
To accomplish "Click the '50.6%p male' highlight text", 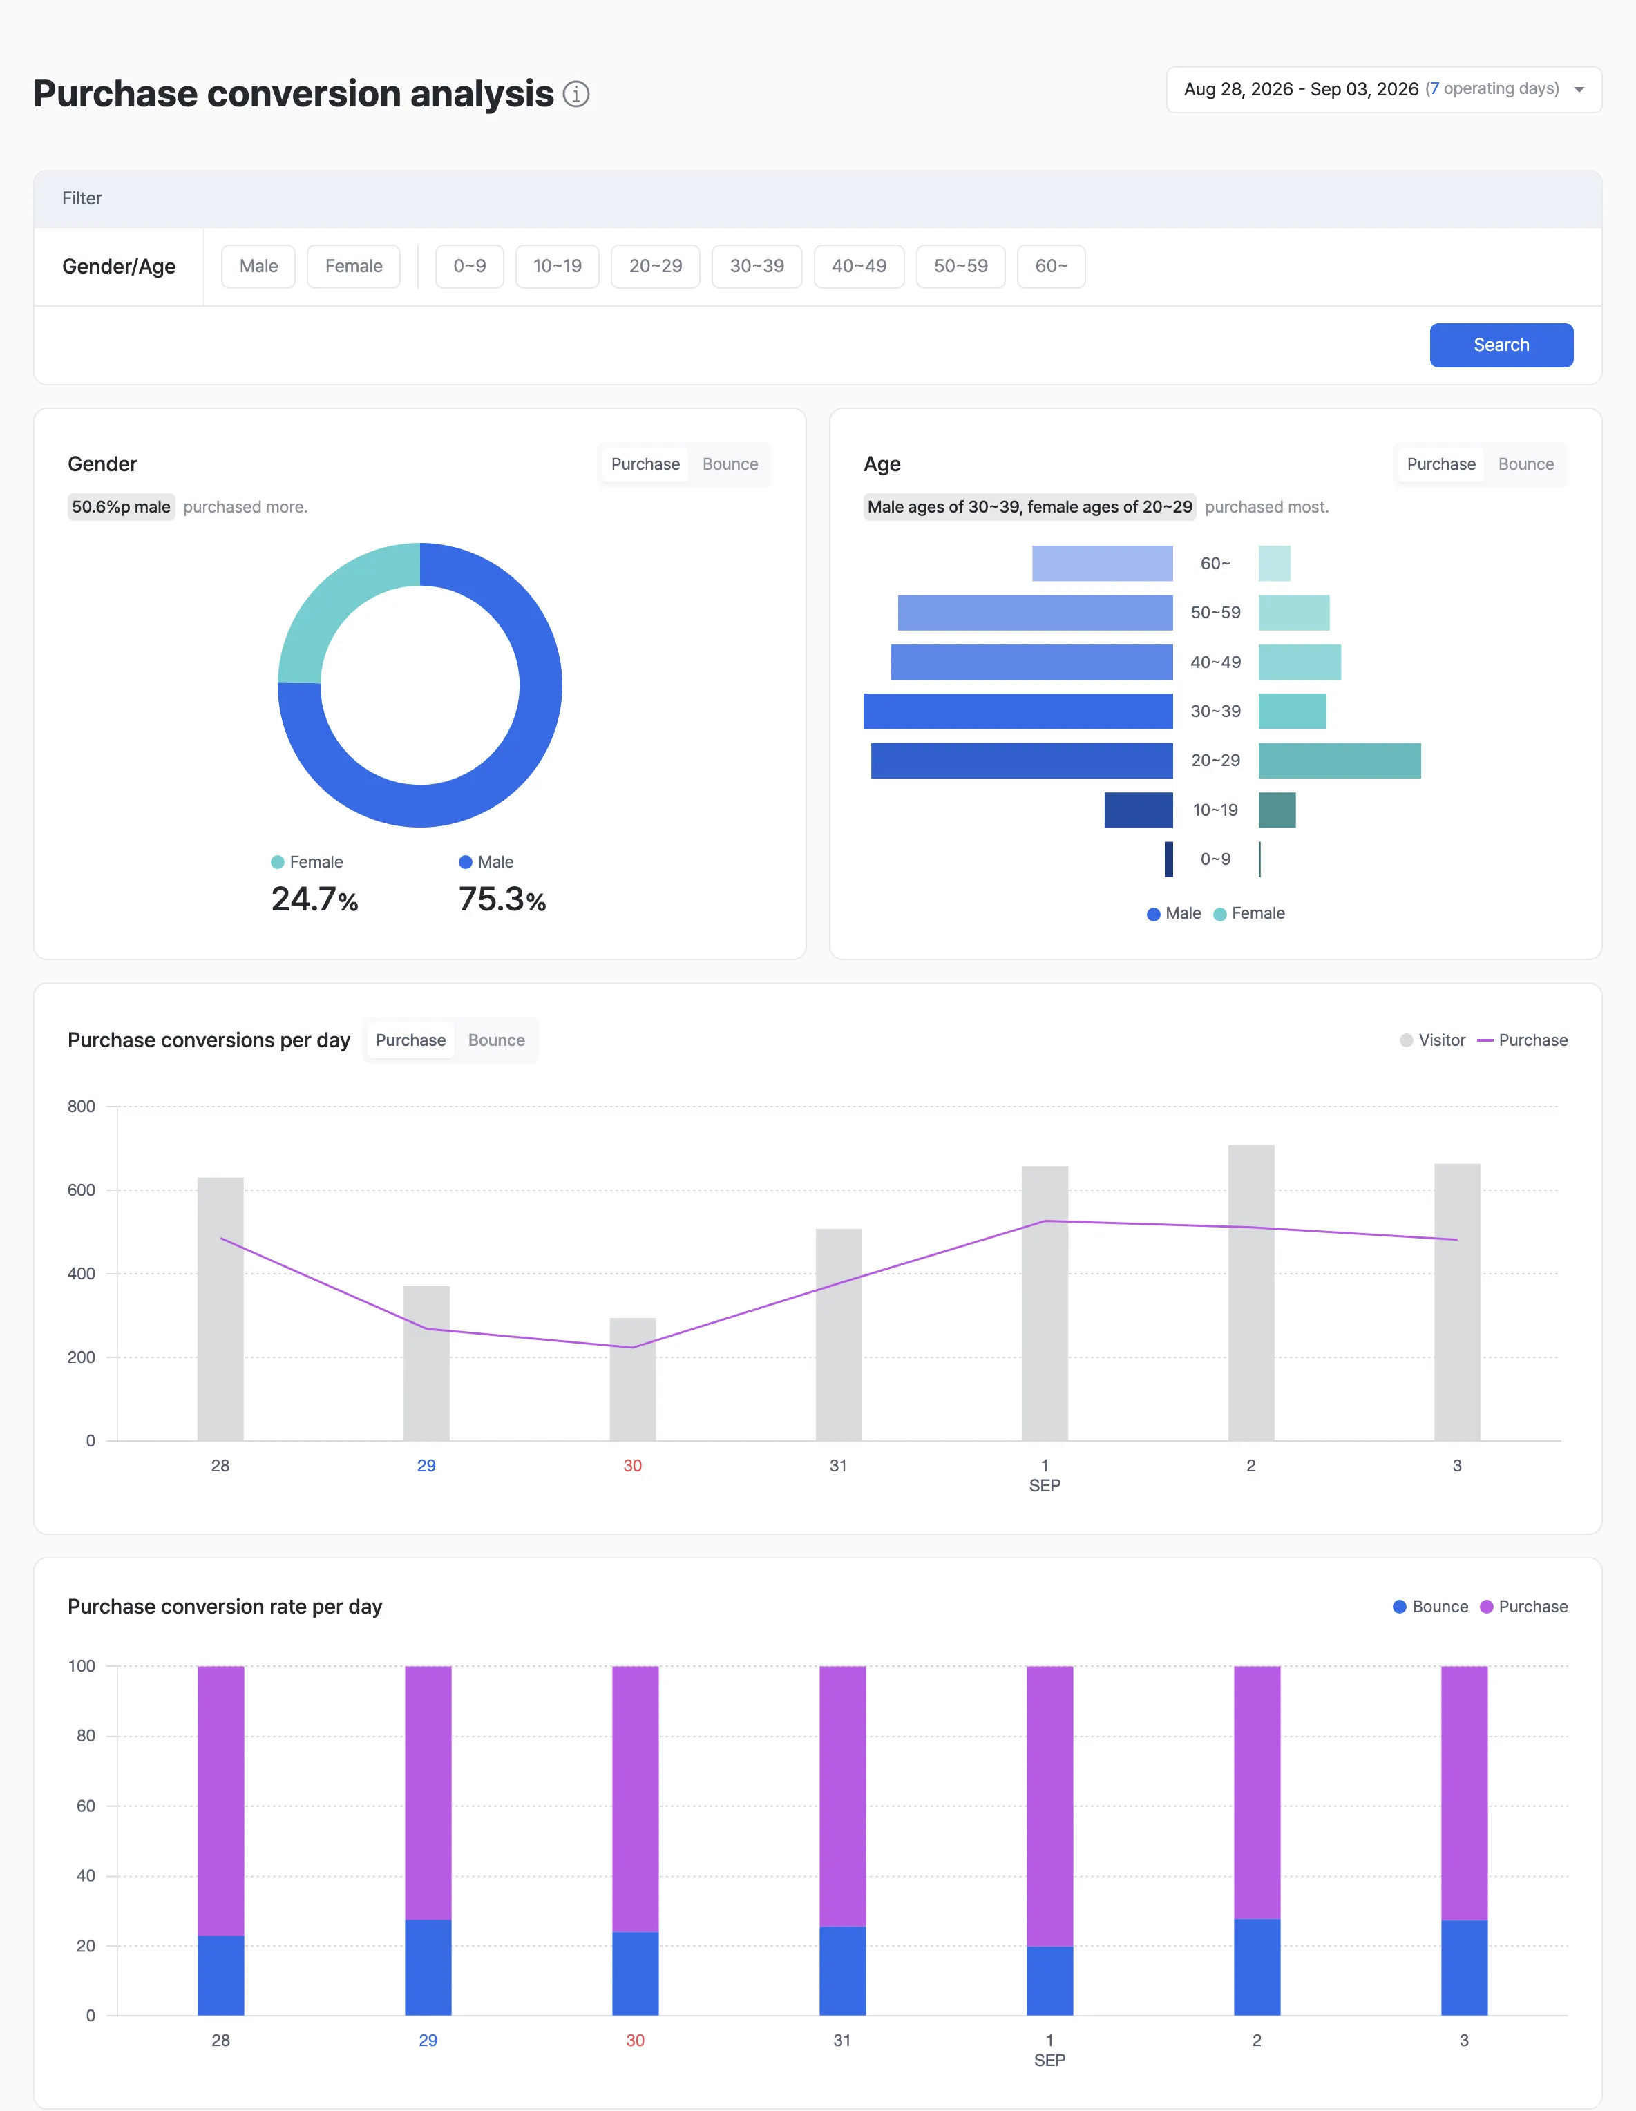I will [x=121, y=506].
